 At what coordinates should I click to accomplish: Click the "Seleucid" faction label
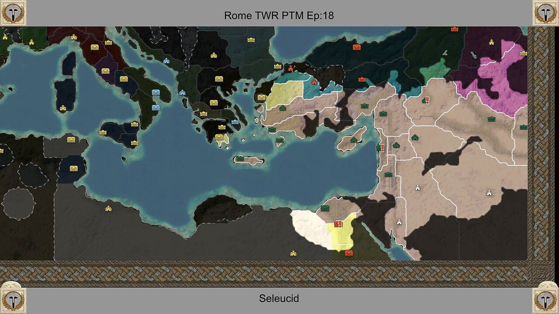coord(279,299)
